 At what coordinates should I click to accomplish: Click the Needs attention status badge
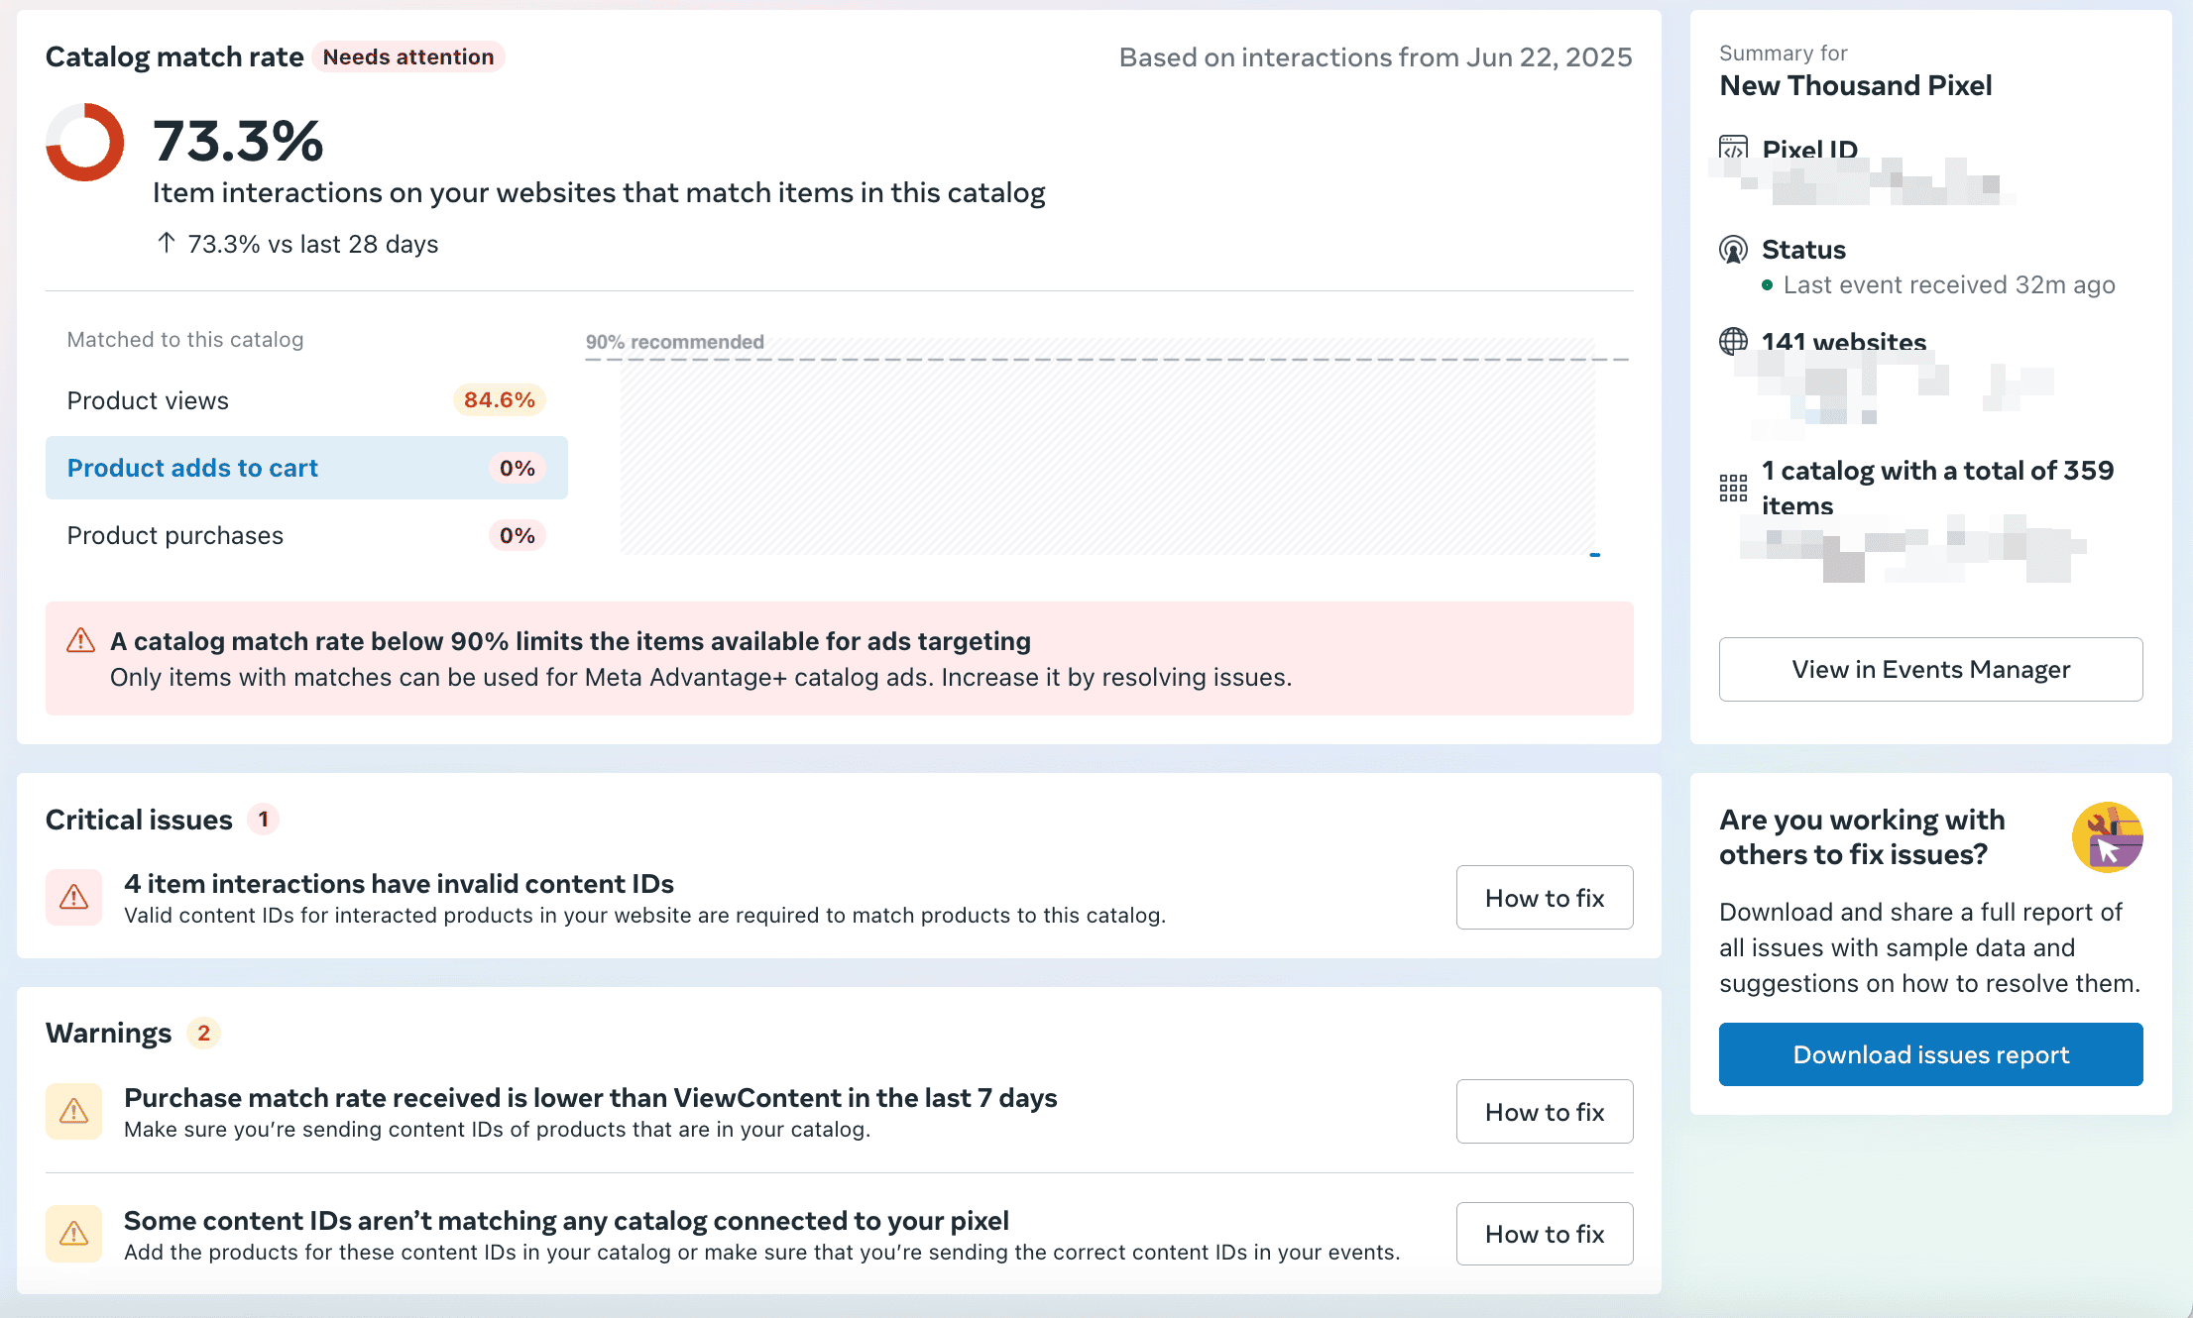pyautogui.click(x=407, y=56)
